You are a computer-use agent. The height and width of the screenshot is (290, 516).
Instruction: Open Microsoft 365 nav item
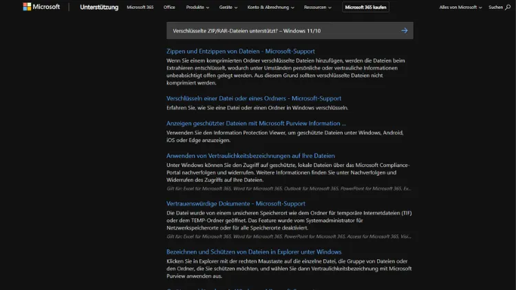tap(140, 8)
